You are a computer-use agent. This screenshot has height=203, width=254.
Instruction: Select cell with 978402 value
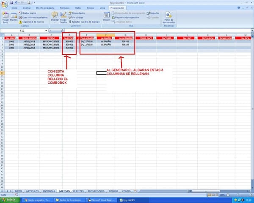pos(69,48)
